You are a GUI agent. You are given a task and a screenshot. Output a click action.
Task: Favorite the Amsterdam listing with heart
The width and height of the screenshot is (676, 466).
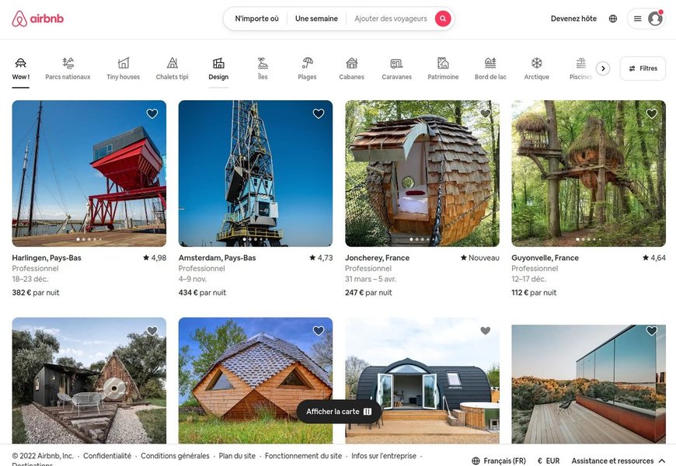point(318,113)
